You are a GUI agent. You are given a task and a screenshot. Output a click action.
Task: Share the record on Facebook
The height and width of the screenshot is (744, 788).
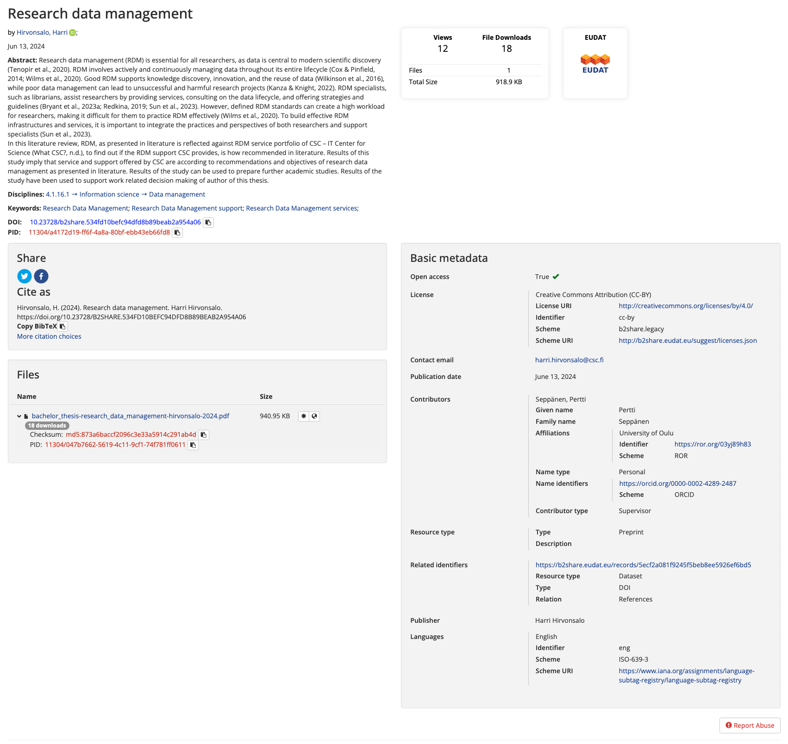point(41,276)
